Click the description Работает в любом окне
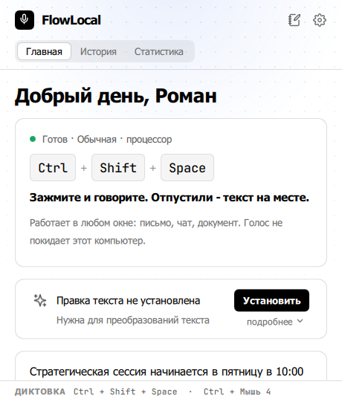Screen dimensions: 342x416 click(156, 232)
